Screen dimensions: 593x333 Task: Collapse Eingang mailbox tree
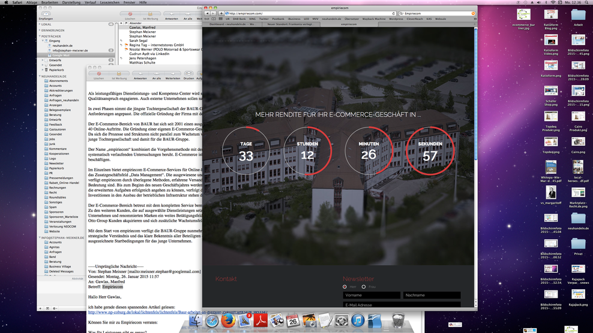(43, 41)
